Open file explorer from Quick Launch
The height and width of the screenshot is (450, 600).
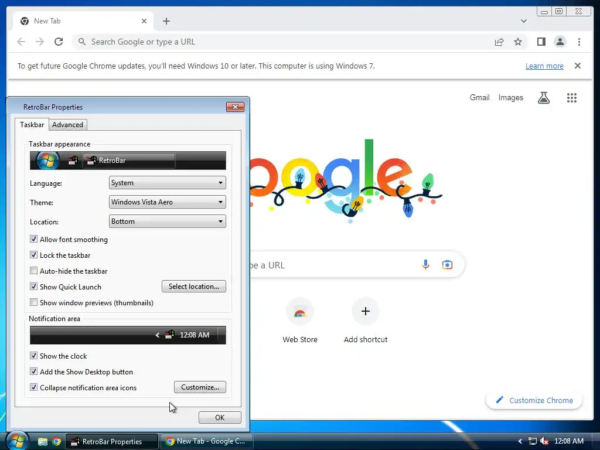[x=42, y=442]
